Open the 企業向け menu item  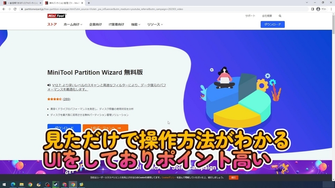95,24
